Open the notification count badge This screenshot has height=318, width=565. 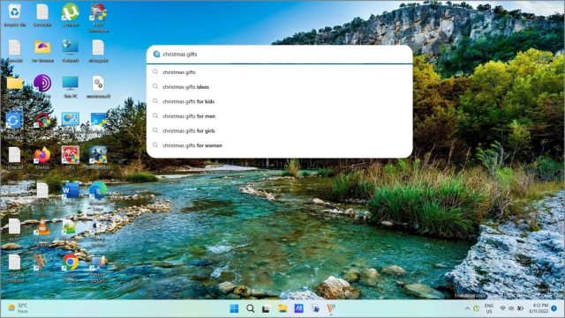[x=554, y=308]
